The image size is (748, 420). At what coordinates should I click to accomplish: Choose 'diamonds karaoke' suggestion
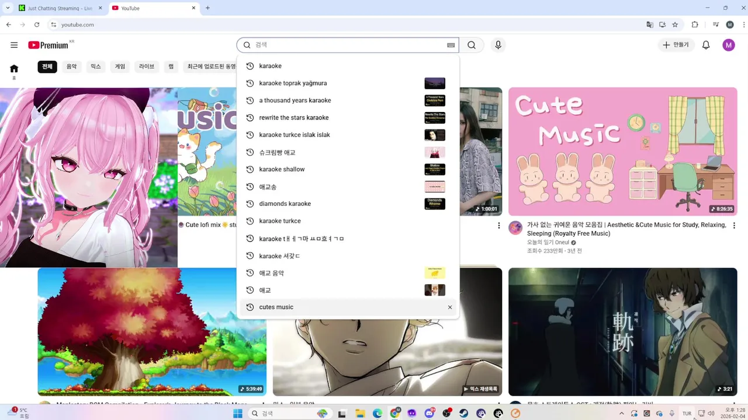point(348,204)
